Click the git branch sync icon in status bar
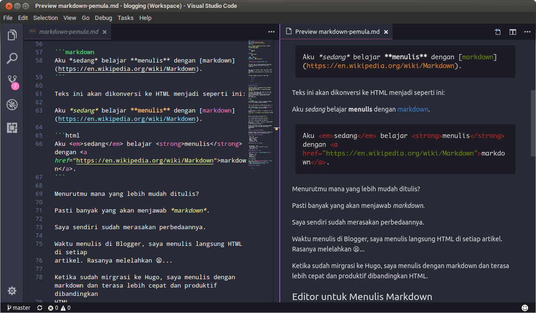Screen dimensions: 536x313 tap(39, 307)
